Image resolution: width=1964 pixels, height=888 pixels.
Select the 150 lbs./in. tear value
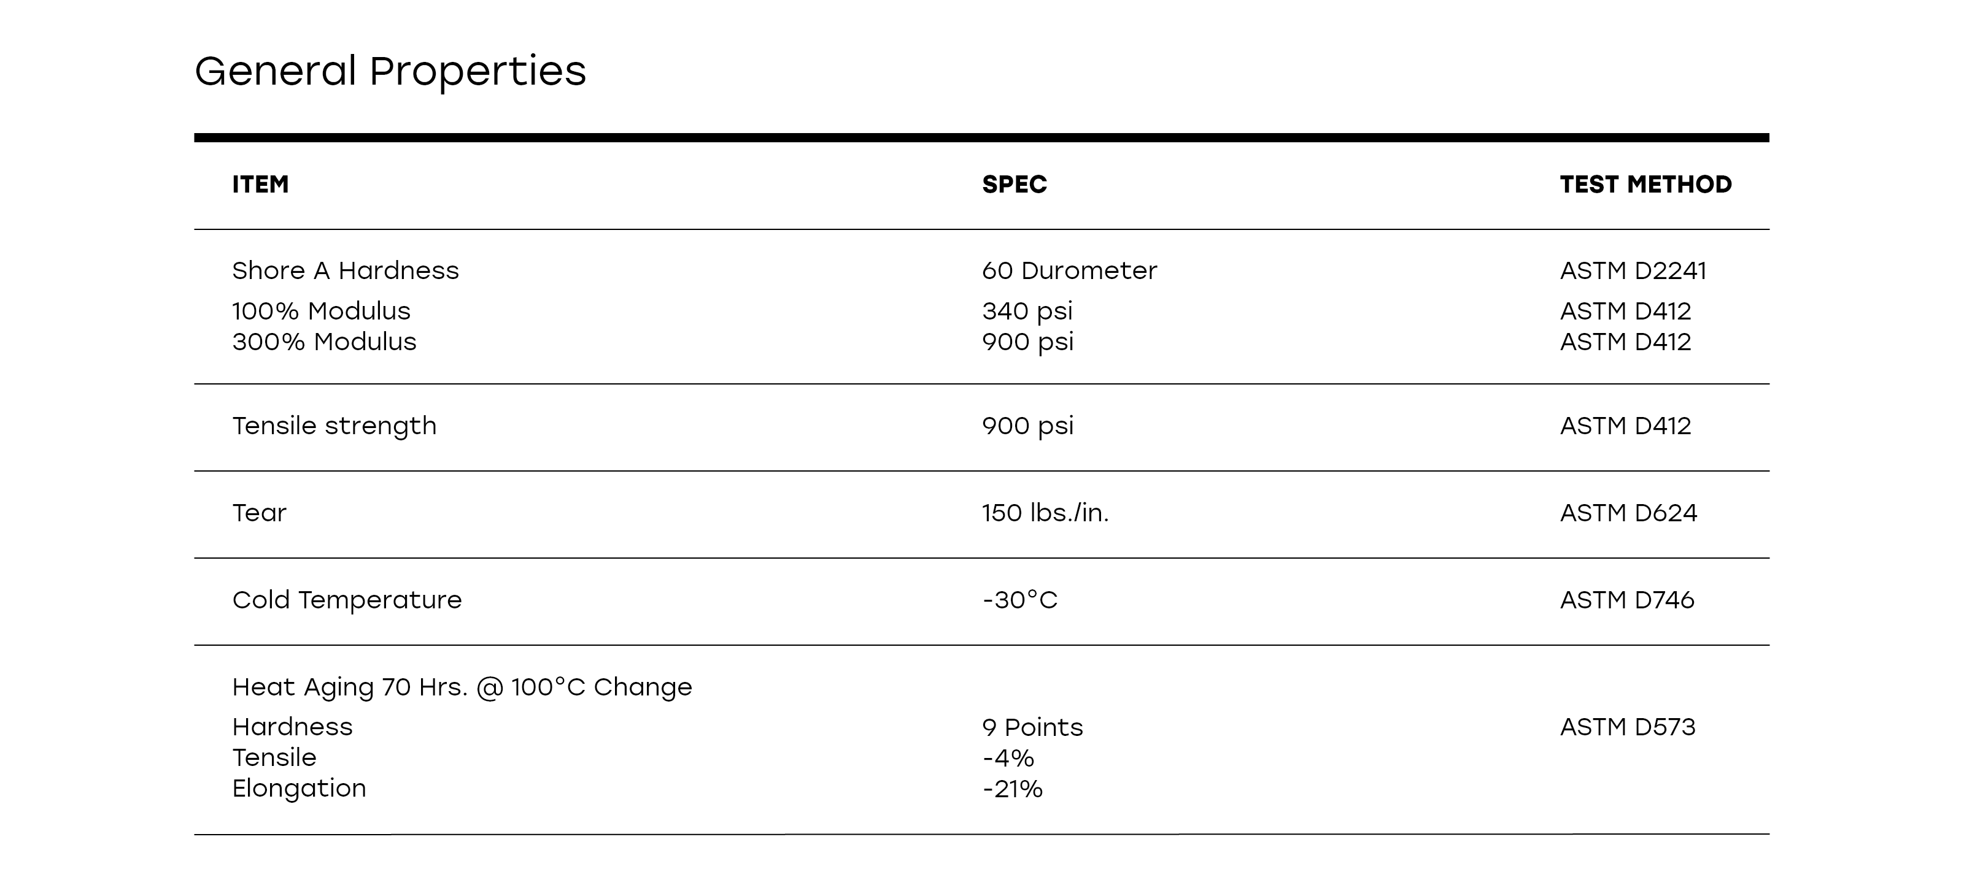[x=1045, y=513]
